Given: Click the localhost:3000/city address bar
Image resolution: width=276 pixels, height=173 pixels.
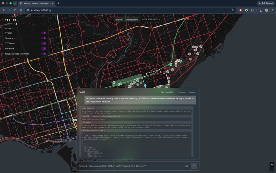Looking at the screenshot, I should [130, 10].
